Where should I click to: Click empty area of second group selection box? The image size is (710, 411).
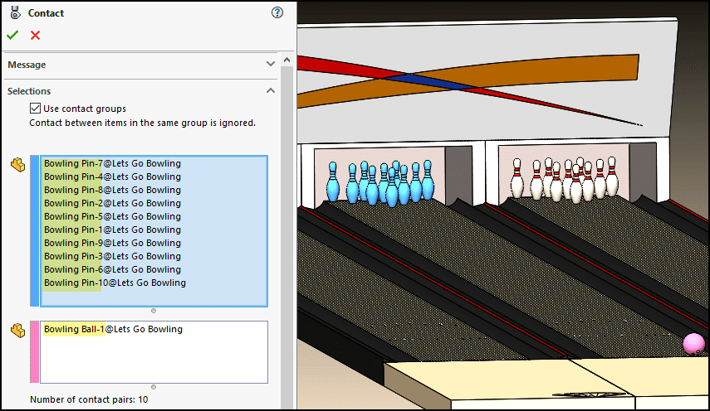pyautogui.click(x=154, y=360)
